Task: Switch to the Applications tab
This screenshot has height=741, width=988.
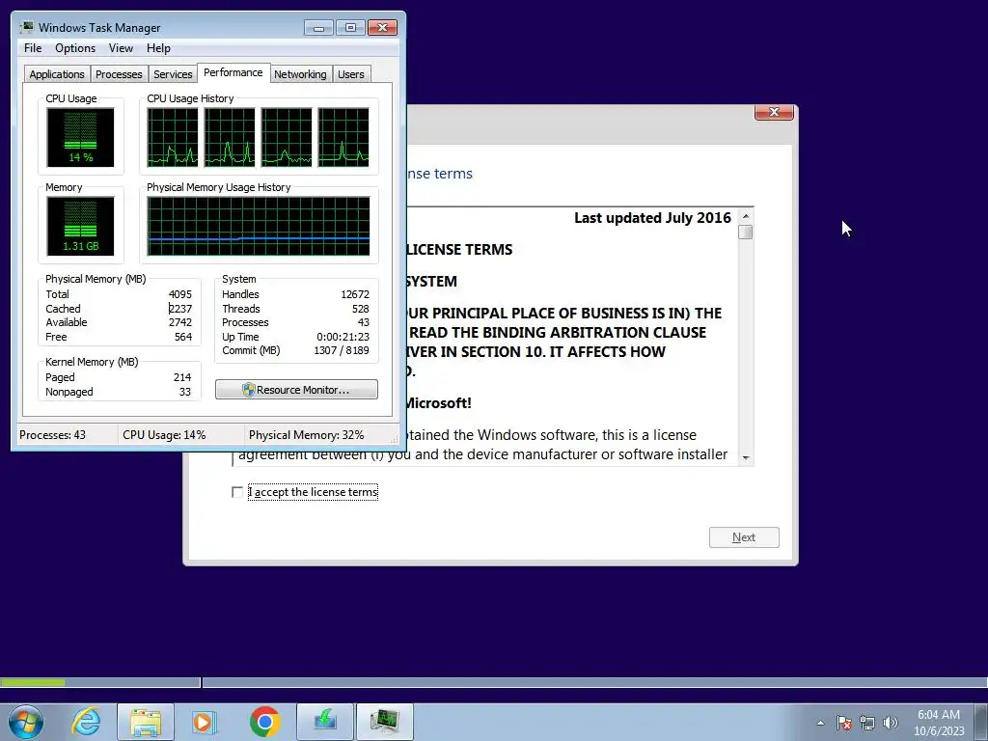Action: 57,74
